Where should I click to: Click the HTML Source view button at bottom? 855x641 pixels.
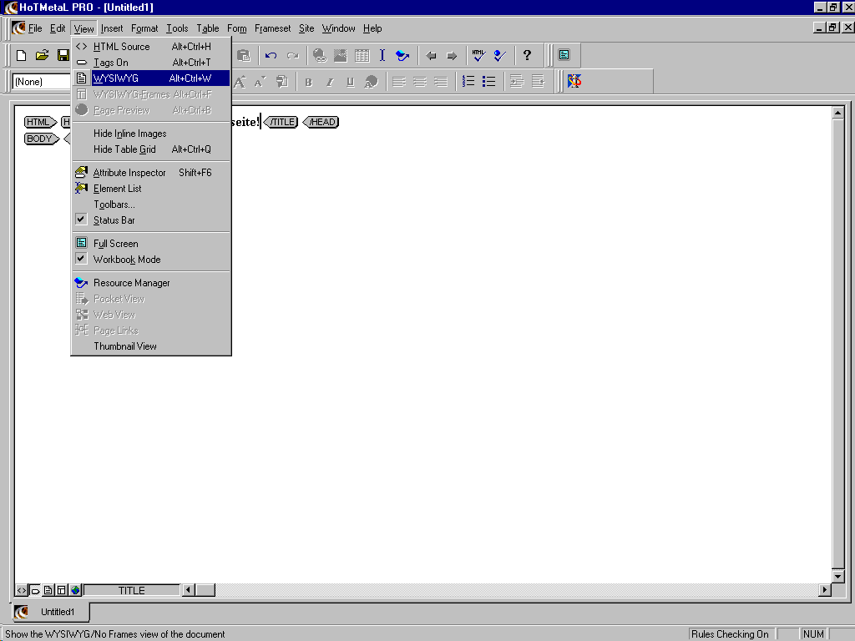coord(21,590)
